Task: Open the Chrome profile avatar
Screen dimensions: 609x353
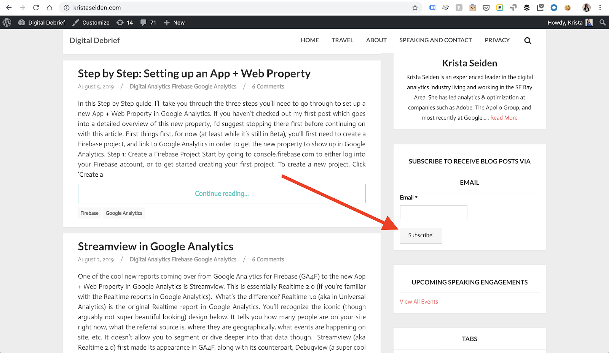Action: [x=587, y=8]
